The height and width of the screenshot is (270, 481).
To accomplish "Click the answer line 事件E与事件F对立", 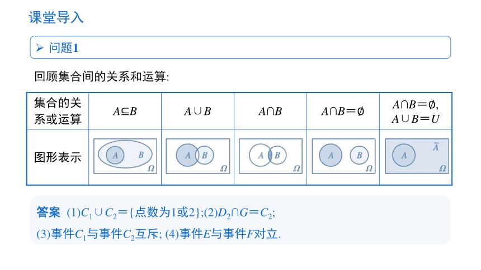I will coord(230,234).
